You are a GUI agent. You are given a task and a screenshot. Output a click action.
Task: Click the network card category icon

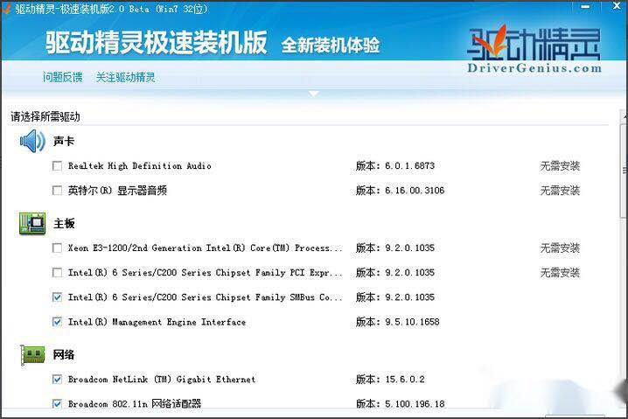pos(32,355)
